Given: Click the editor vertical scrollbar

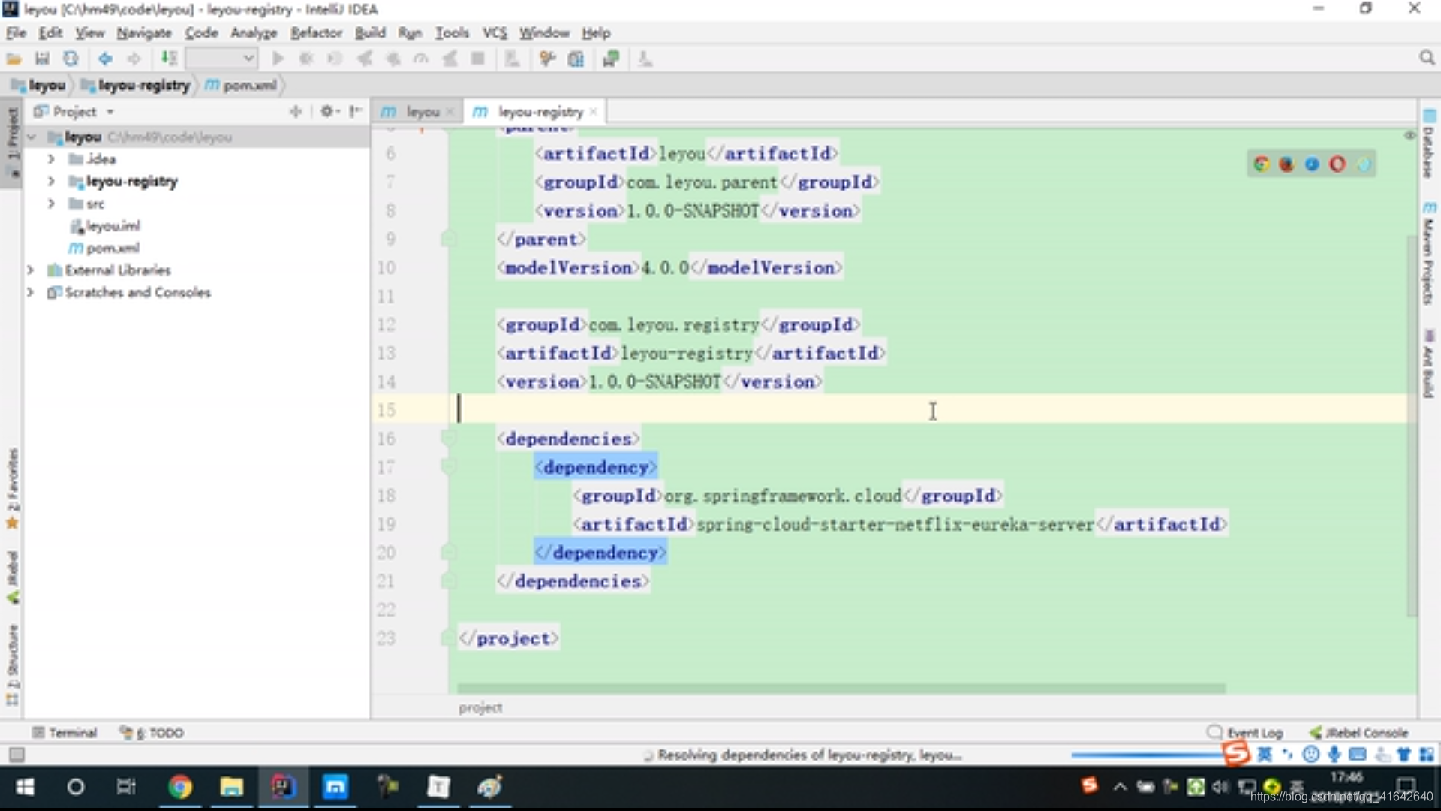Looking at the screenshot, I should point(1412,426).
